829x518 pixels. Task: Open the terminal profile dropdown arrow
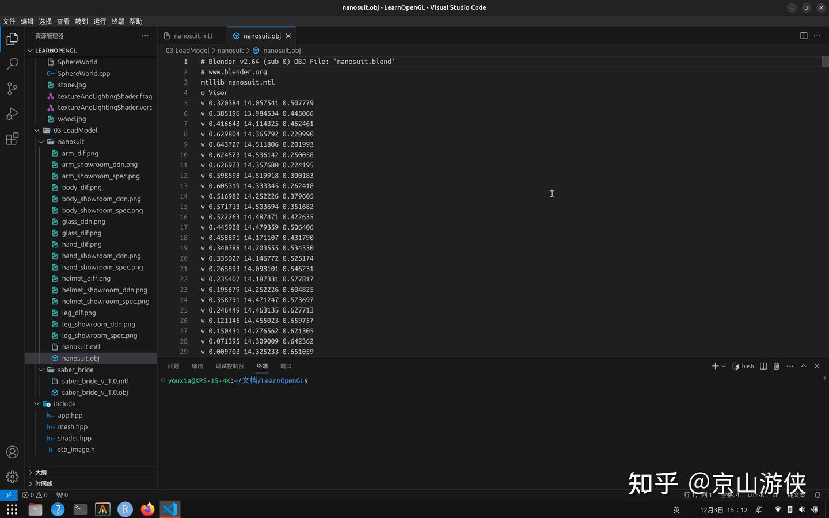[x=722, y=365]
